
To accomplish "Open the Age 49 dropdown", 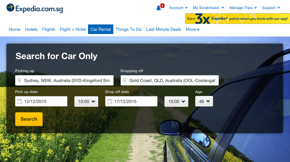I will click(204, 101).
